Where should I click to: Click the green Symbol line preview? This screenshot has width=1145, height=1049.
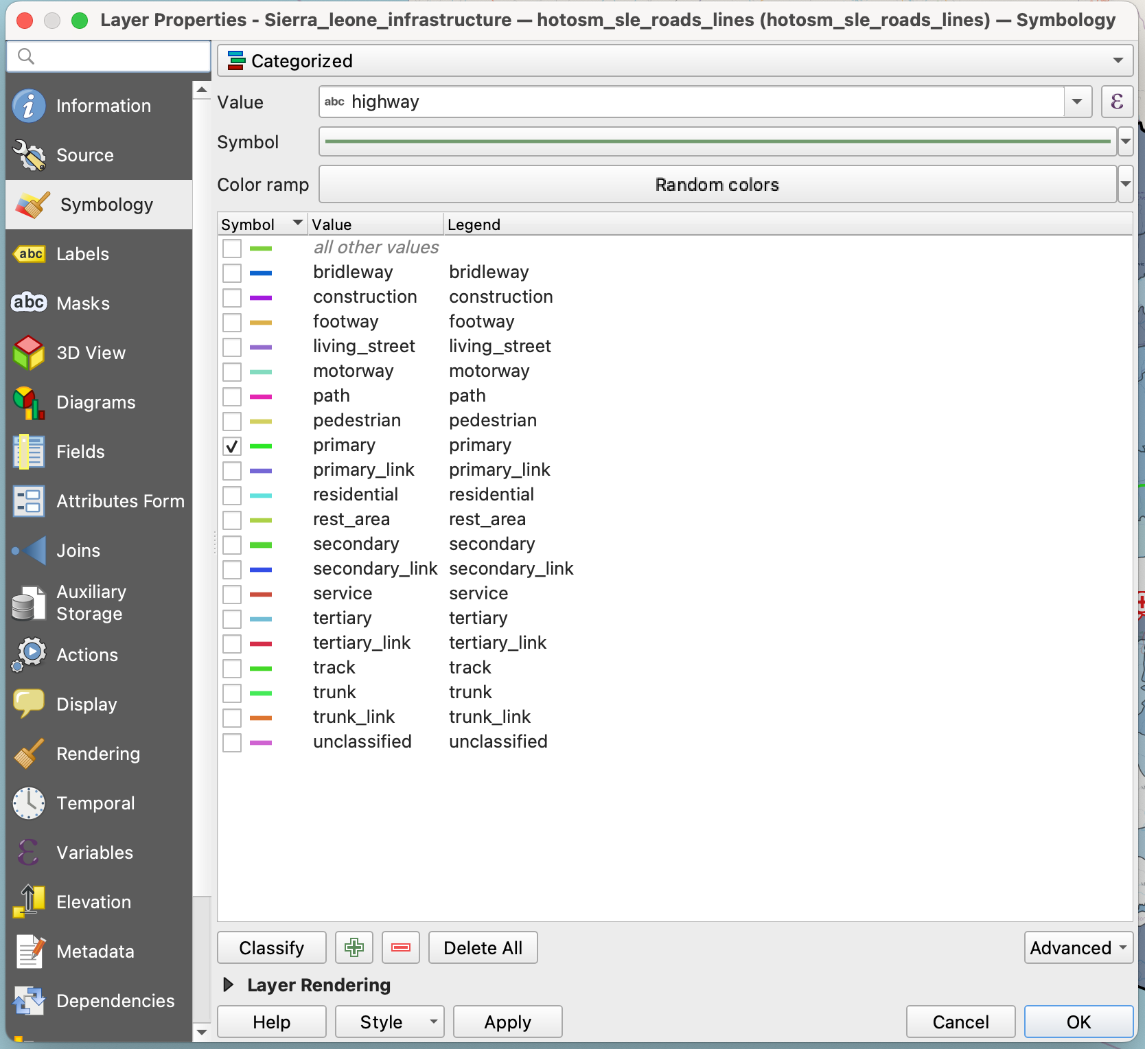[x=717, y=142]
